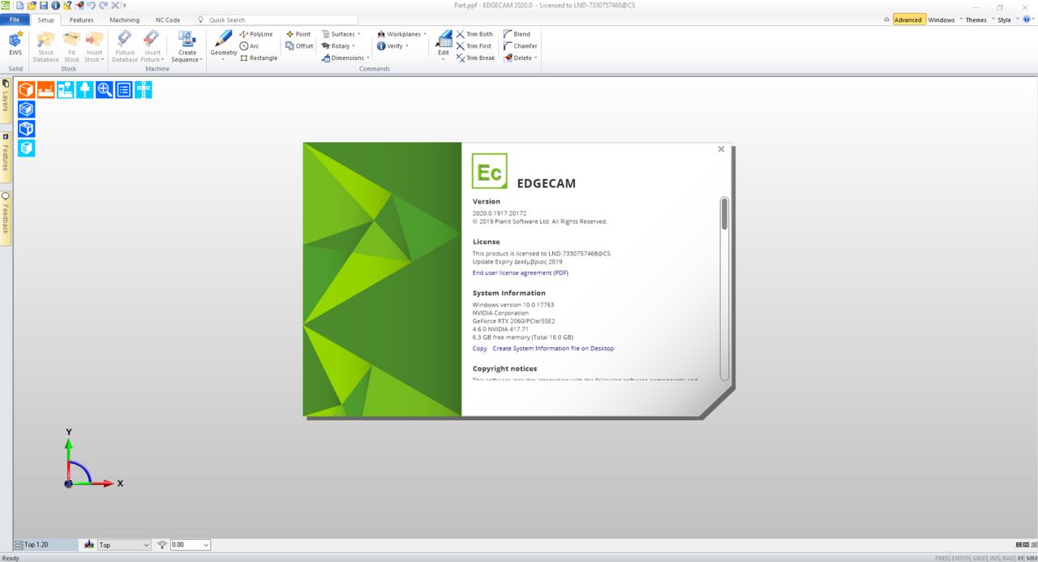The width and height of the screenshot is (1038, 562).
Task: Click the Undo arrow in quick access toolbar
Action: coord(91,6)
